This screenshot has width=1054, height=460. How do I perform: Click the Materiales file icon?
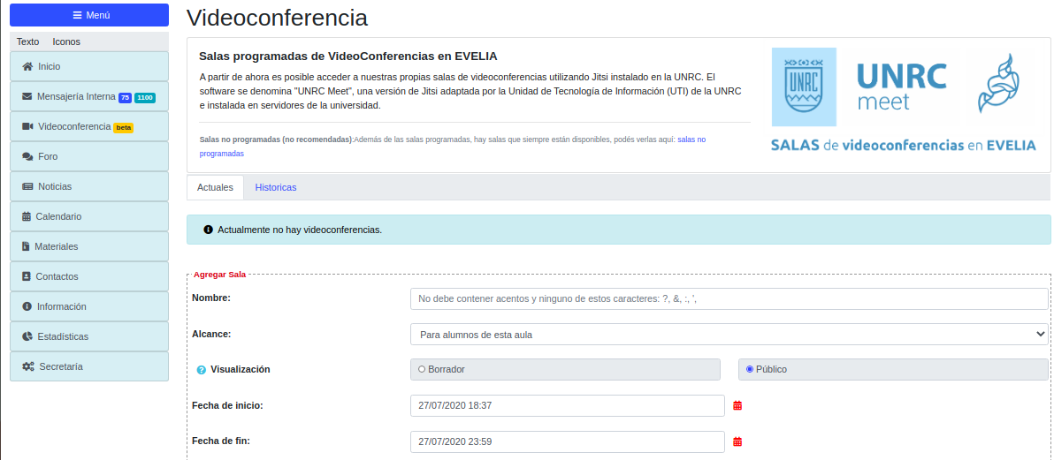click(27, 246)
